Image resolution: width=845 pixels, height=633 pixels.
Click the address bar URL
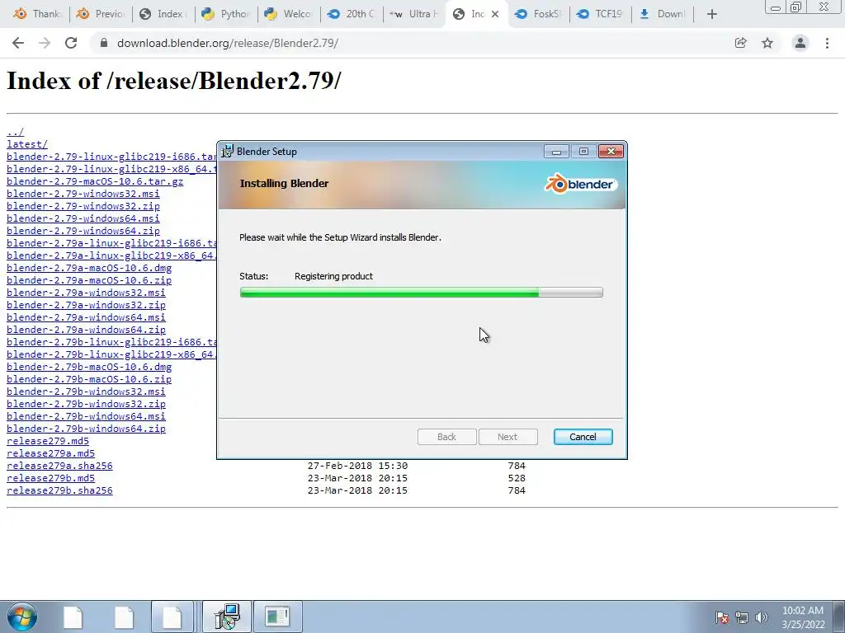tap(228, 43)
